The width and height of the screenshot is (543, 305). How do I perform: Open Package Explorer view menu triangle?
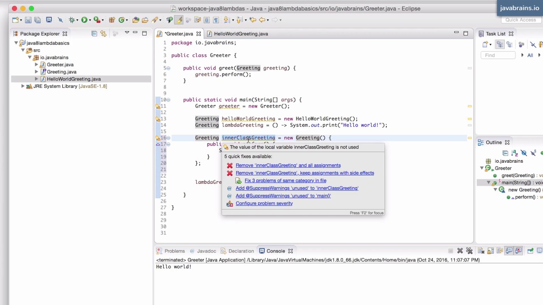tap(126, 33)
